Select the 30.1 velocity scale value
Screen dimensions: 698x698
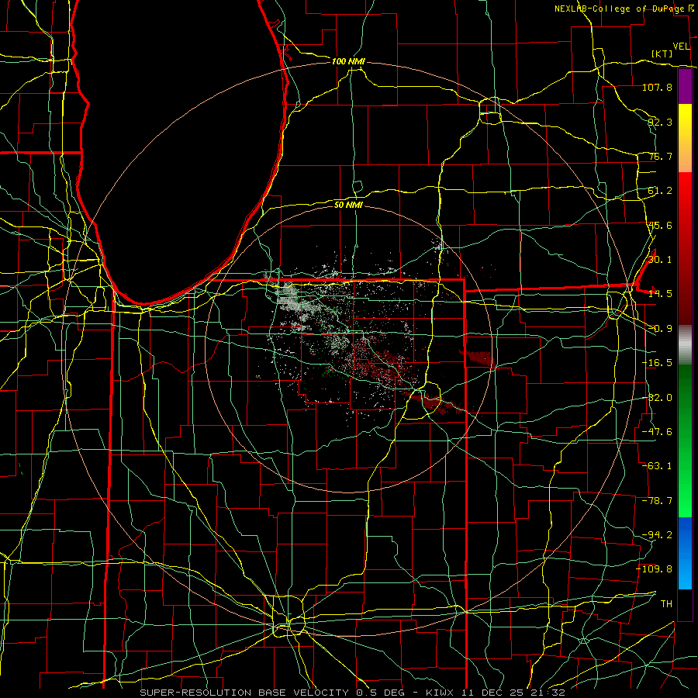pyautogui.click(x=660, y=260)
